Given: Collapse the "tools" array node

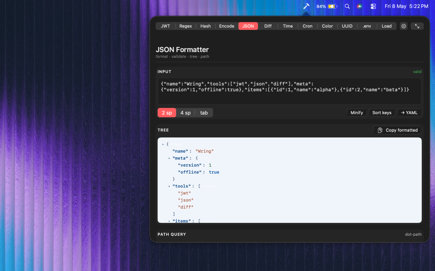Looking at the screenshot, I should click(x=169, y=186).
